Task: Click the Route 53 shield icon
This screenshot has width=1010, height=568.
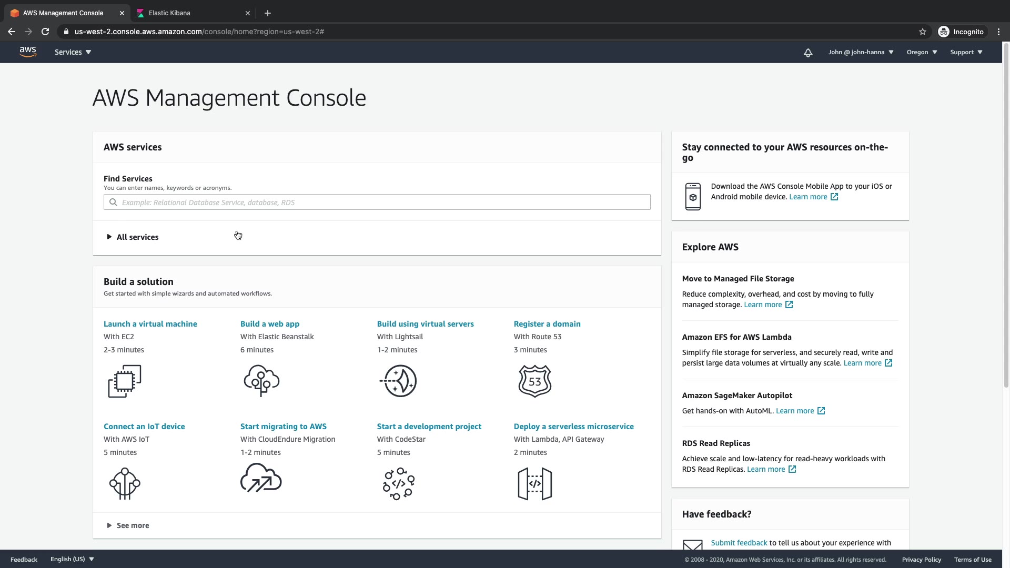Action: [x=535, y=381]
